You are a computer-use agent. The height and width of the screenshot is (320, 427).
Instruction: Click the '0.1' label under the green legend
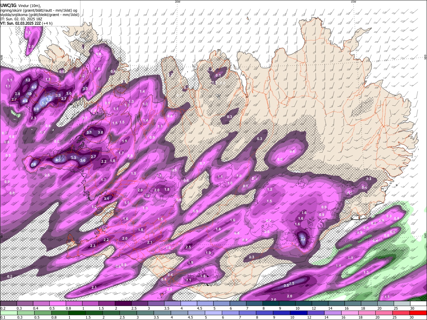pos(3,318)
